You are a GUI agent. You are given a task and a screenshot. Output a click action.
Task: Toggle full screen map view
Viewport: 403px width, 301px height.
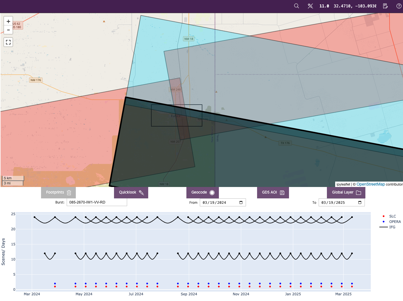pyautogui.click(x=8, y=42)
